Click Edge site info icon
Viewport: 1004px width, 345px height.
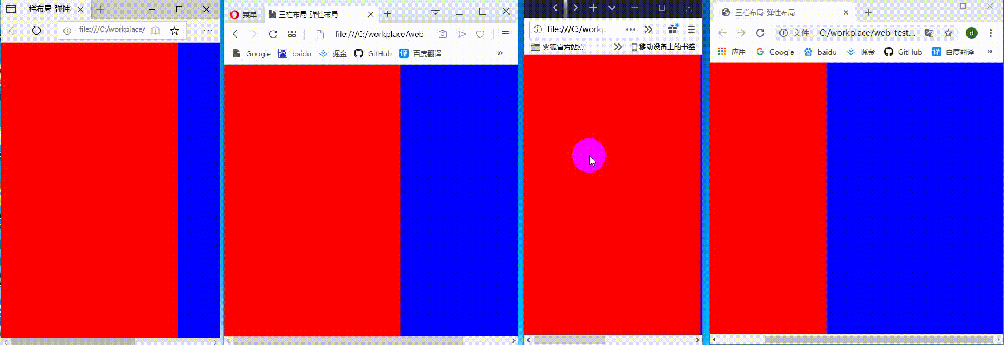[68, 31]
